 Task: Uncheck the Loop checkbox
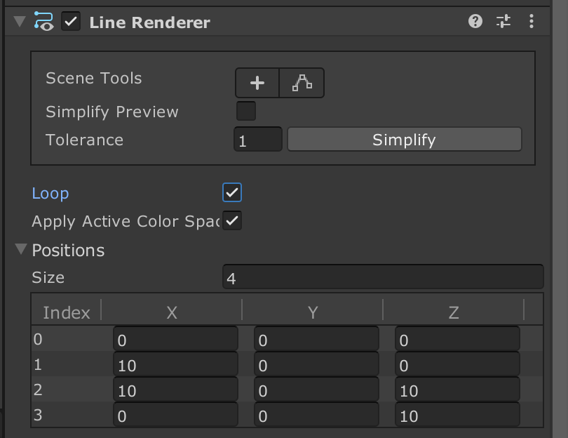(232, 192)
